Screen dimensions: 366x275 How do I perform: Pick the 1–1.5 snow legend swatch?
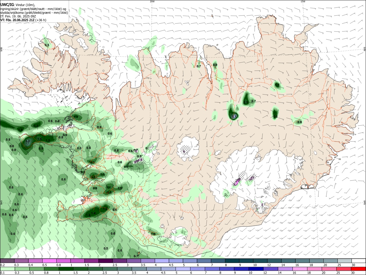(77, 261)
